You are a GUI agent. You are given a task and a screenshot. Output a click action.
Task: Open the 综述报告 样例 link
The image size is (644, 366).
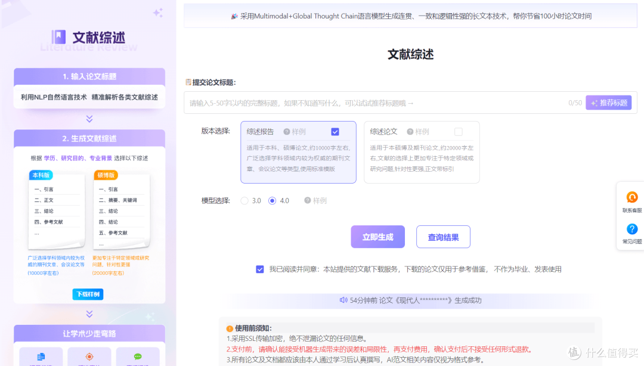click(x=299, y=132)
